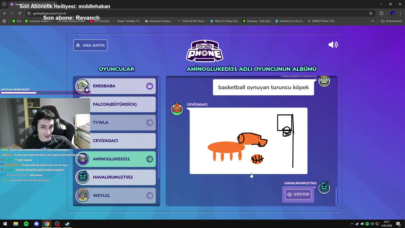Click the exit icon beside TYWLA
Screen dimensions: 405x228
[150, 123]
